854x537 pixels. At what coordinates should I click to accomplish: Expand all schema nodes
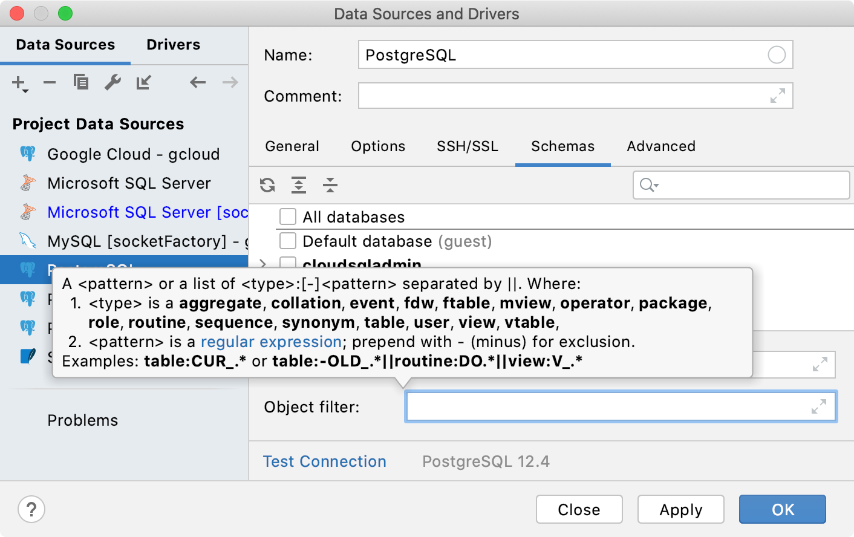(298, 185)
